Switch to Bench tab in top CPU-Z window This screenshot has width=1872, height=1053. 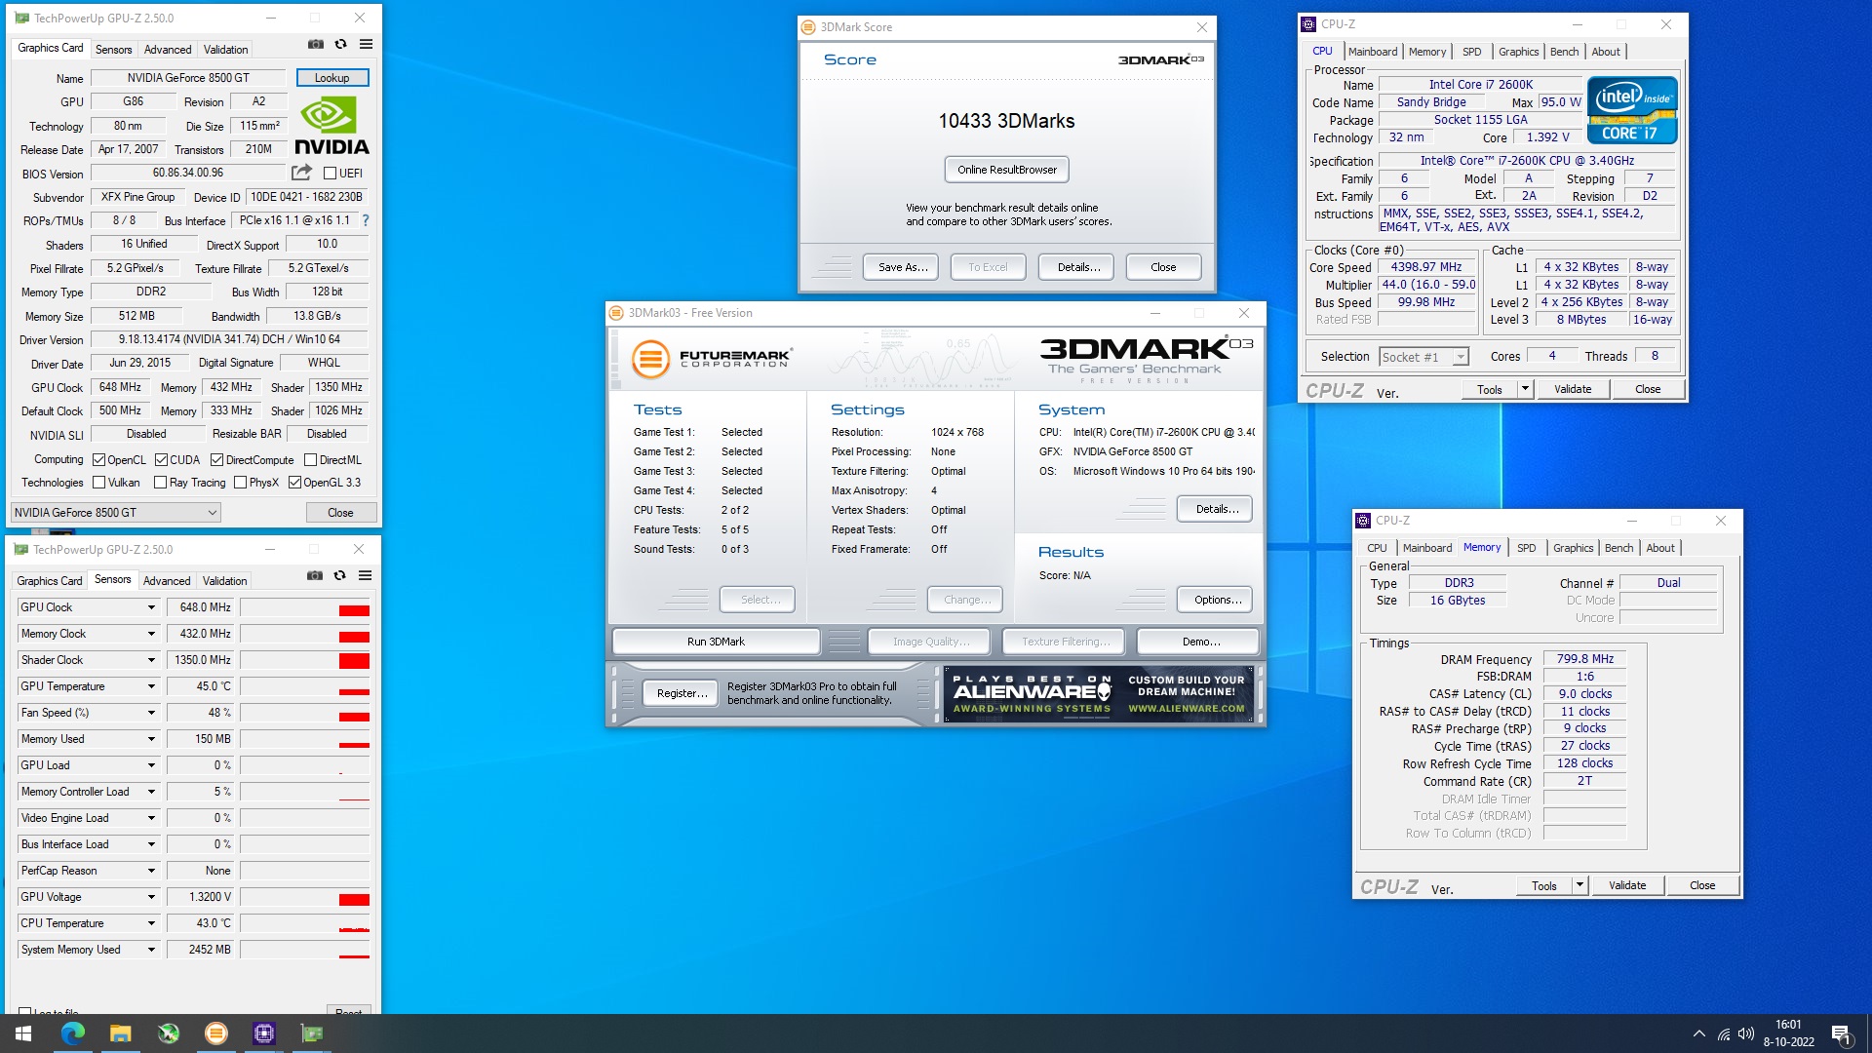(x=1564, y=52)
